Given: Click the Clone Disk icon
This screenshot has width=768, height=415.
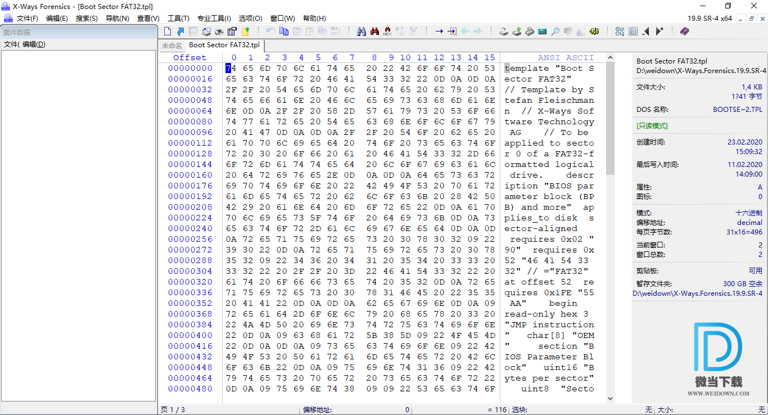Looking at the screenshot, I should [x=504, y=31].
